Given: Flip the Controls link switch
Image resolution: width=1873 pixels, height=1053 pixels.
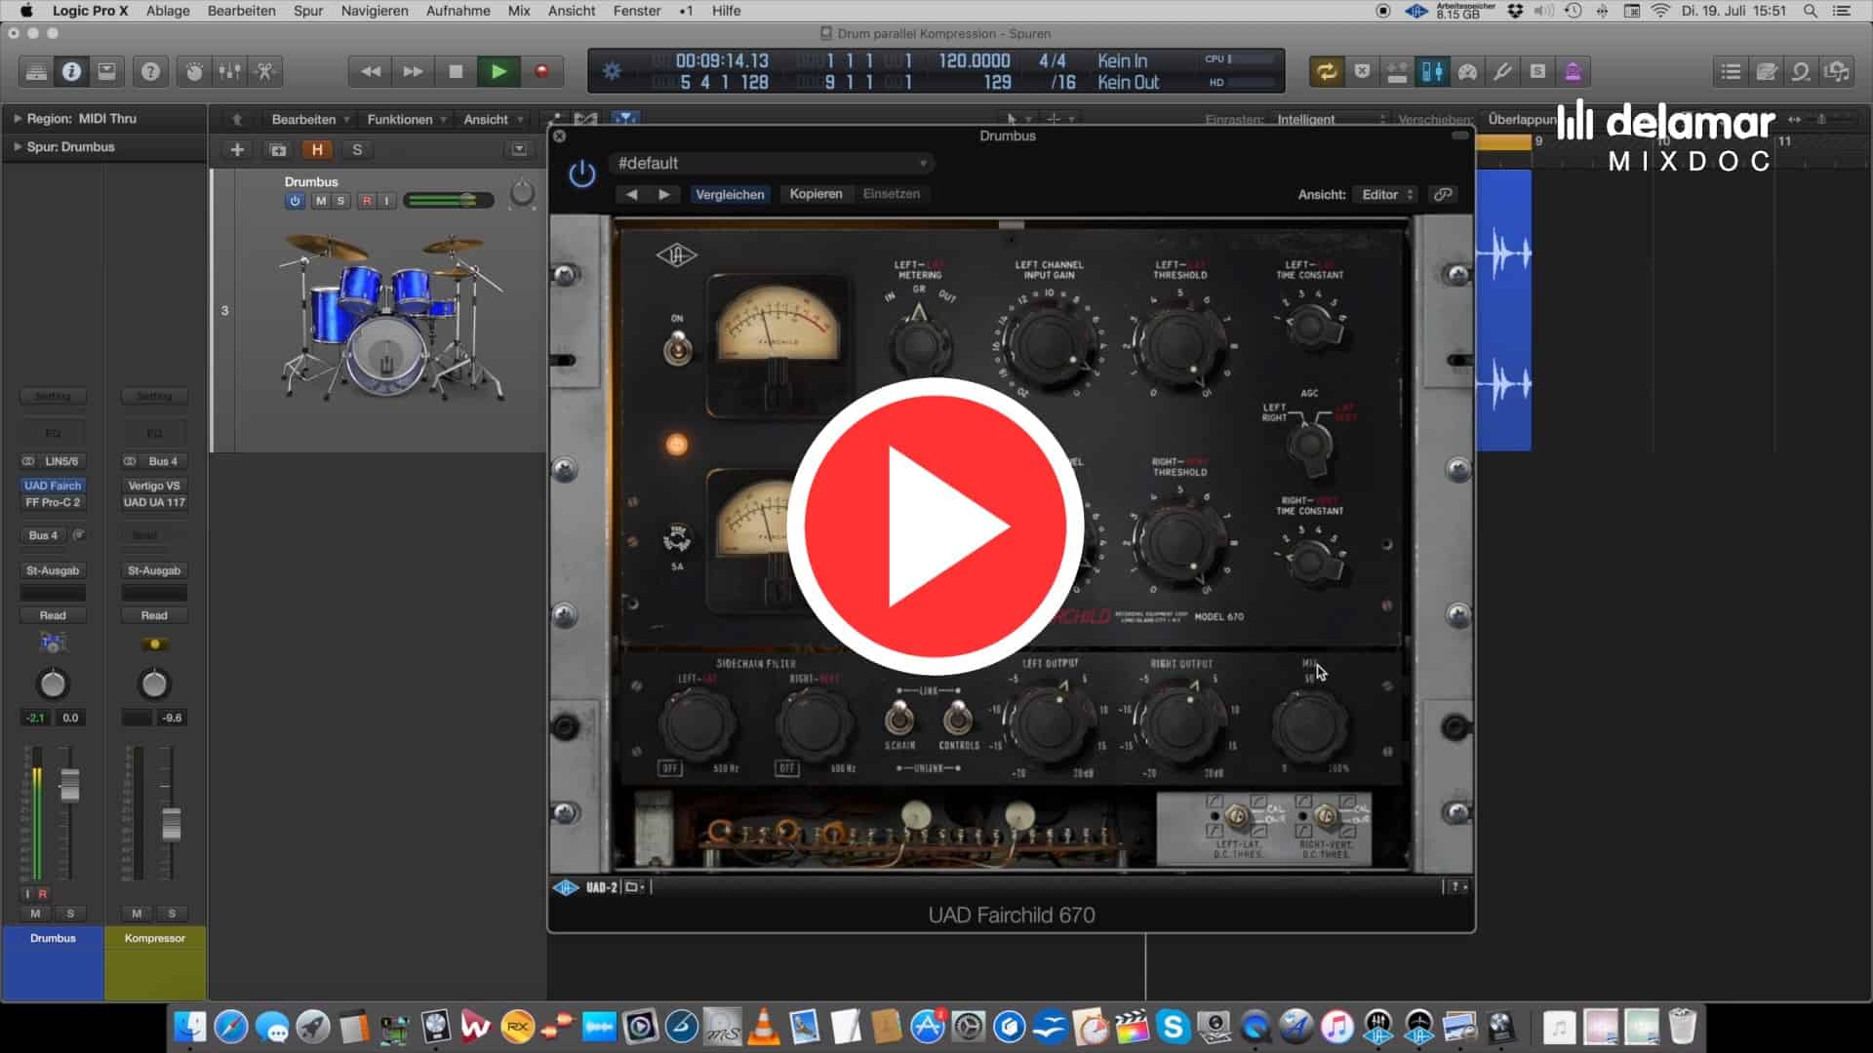Looking at the screenshot, I should (x=958, y=720).
